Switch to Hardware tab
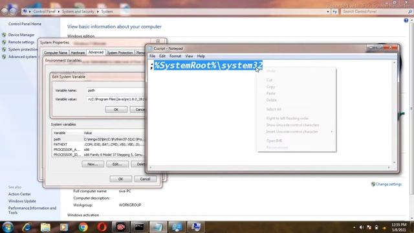 coord(78,53)
